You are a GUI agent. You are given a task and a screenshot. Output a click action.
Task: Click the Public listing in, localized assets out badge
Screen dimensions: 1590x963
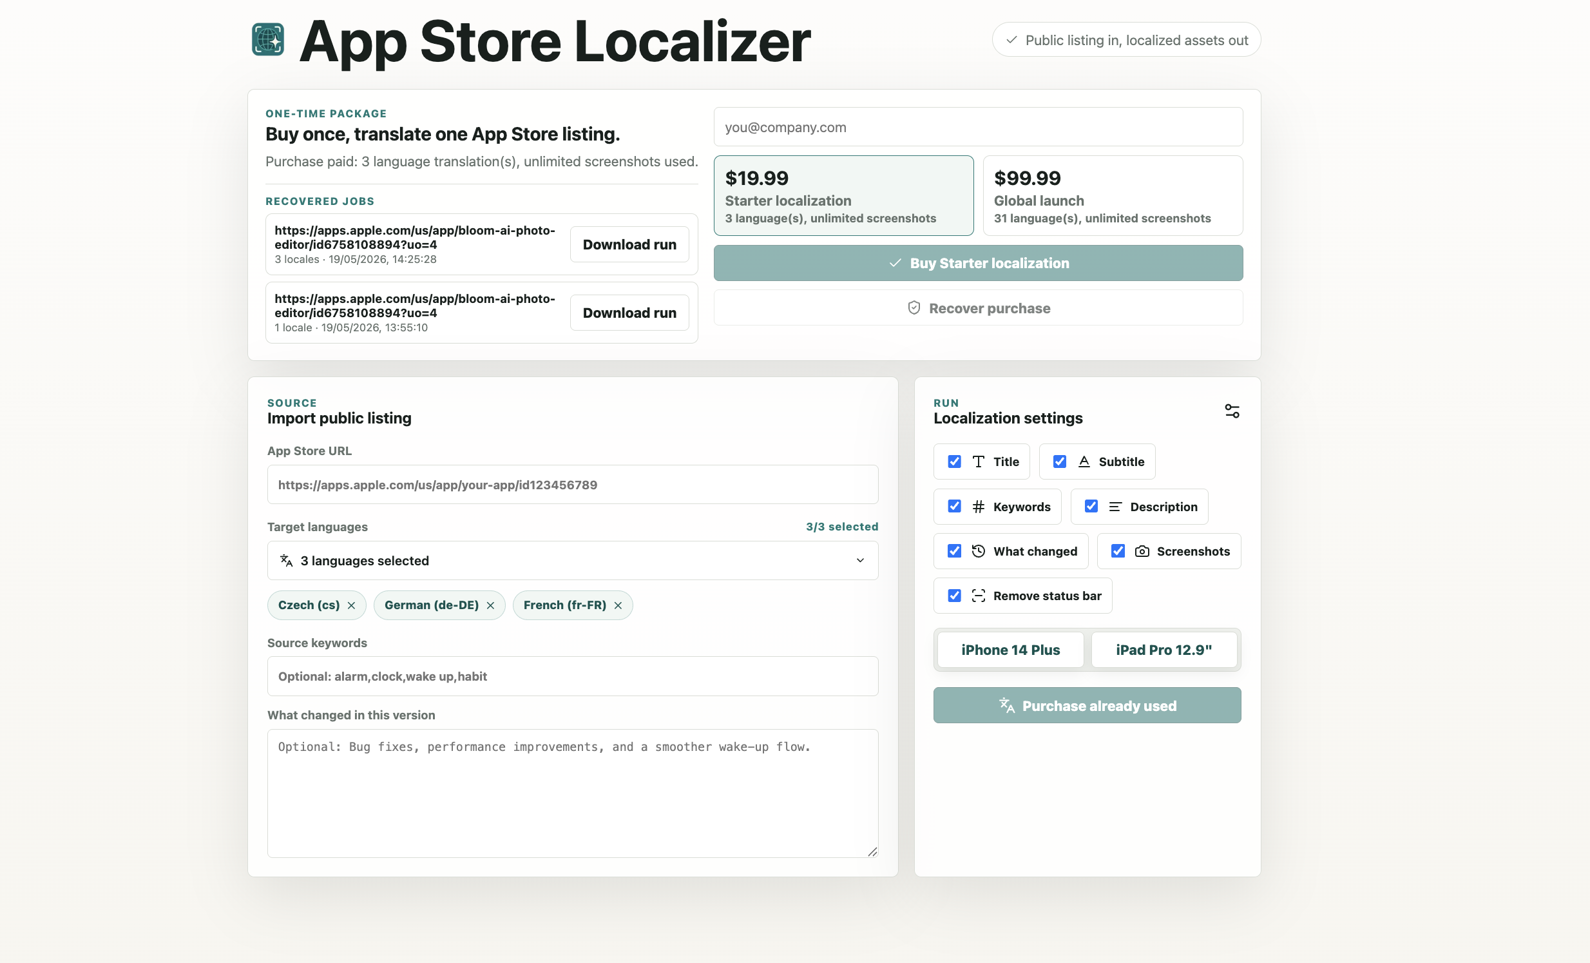[x=1126, y=40]
